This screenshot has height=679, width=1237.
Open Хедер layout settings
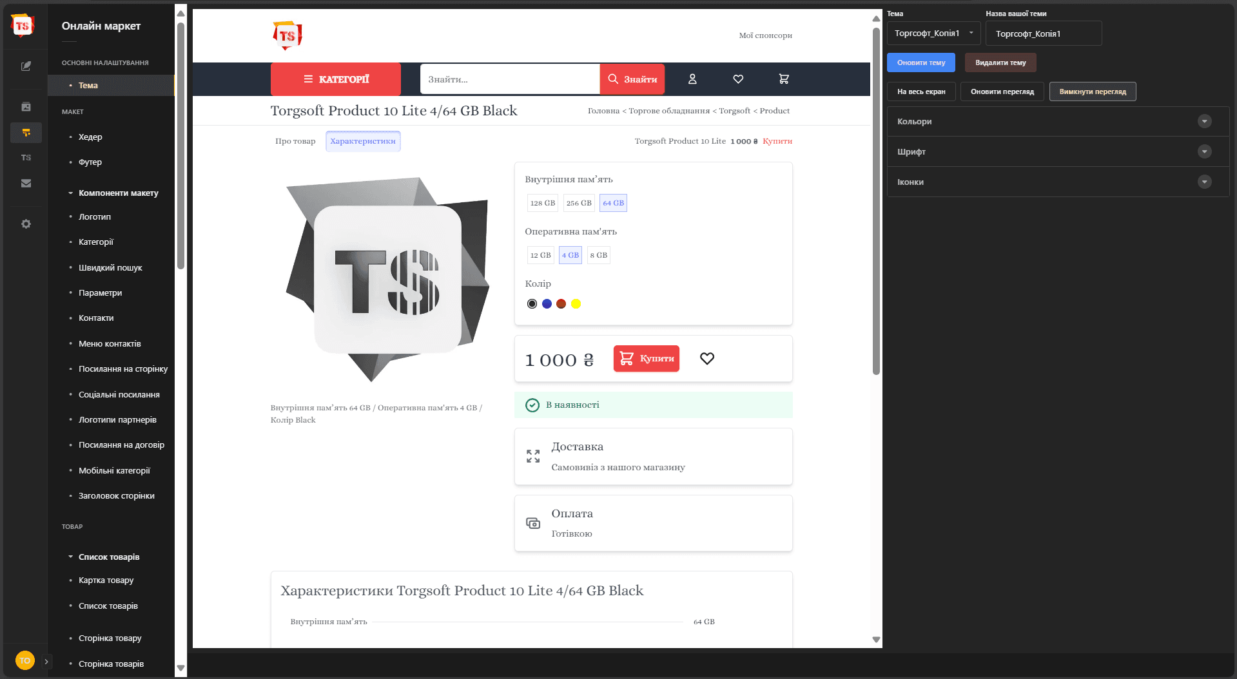[x=90, y=137]
